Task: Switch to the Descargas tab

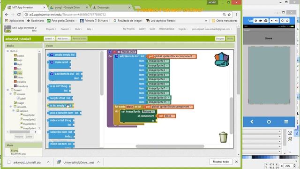Action: tap(103, 8)
